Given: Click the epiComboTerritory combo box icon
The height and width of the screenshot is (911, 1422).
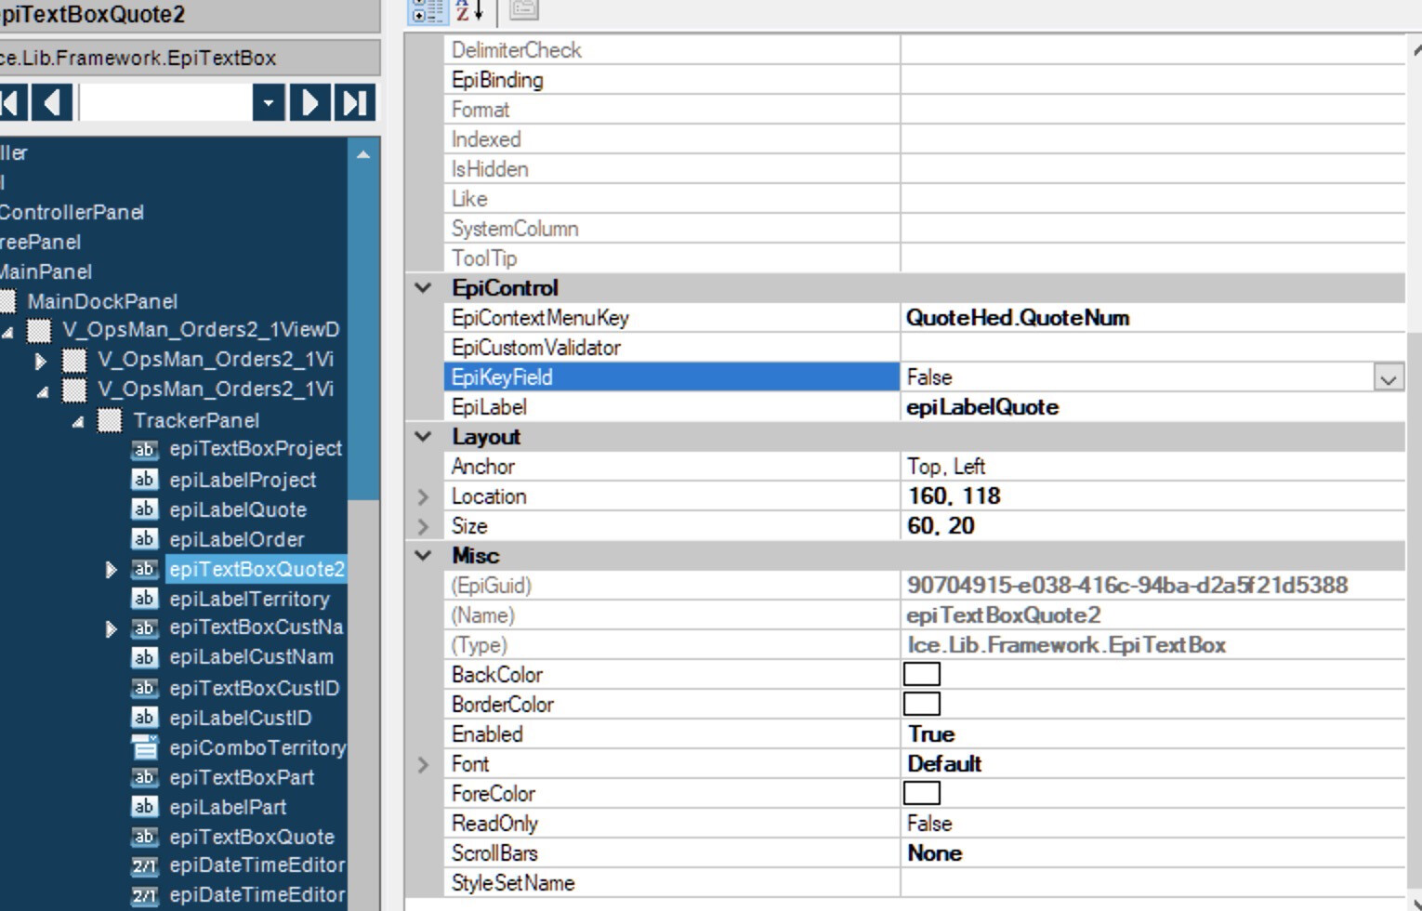Looking at the screenshot, I should [x=144, y=747].
